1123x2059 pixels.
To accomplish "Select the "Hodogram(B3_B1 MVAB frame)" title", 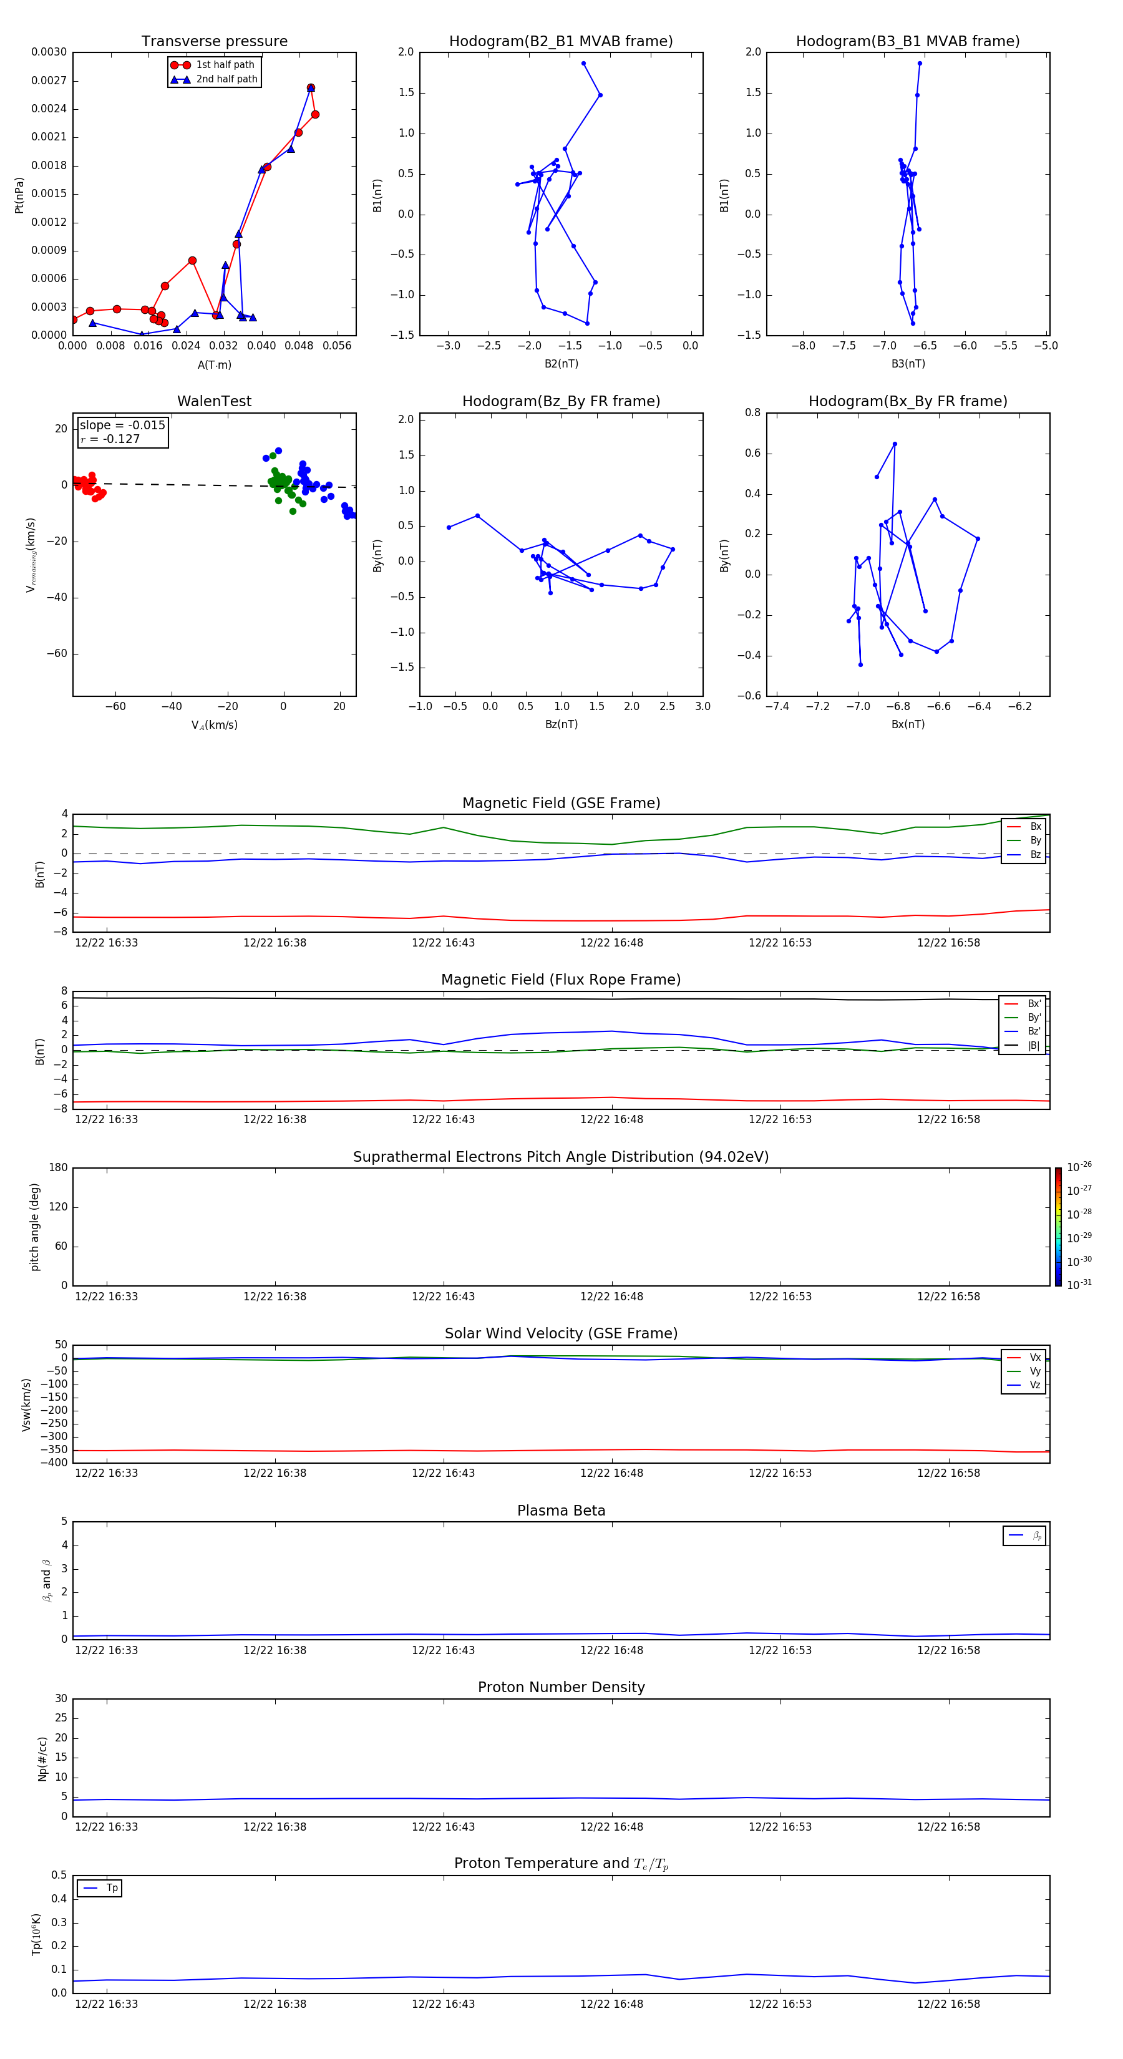I will pyautogui.click(x=908, y=42).
